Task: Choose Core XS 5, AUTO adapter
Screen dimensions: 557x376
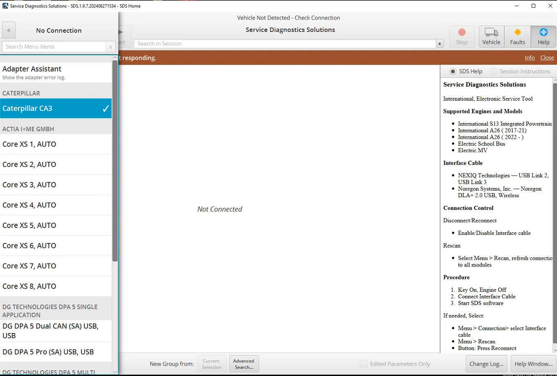Action: click(56, 225)
